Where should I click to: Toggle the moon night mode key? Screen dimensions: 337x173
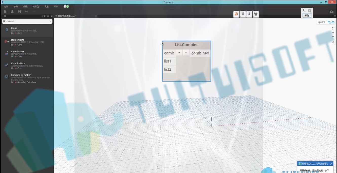tap(249, 14)
